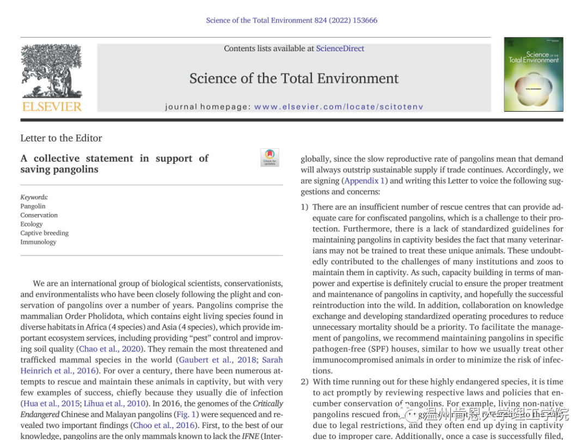The height and width of the screenshot is (440, 588).
Task: Select the keyword Captive breeding
Action: click(45, 233)
